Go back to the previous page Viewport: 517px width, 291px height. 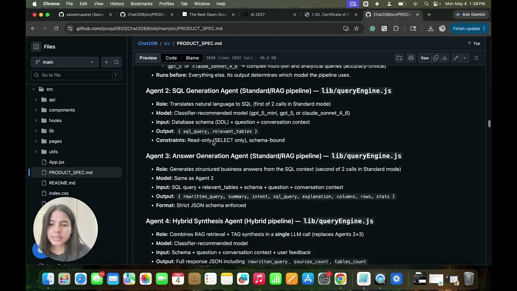click(33, 29)
